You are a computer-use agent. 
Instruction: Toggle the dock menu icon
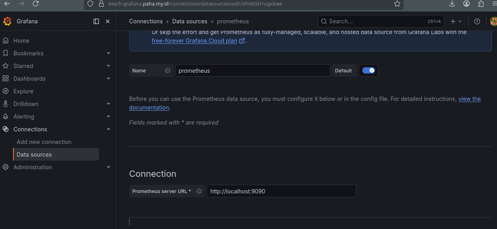(x=96, y=21)
